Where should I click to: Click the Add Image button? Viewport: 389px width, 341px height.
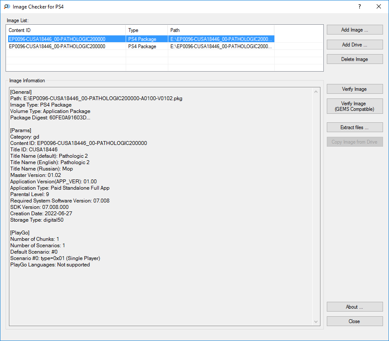pyautogui.click(x=354, y=30)
